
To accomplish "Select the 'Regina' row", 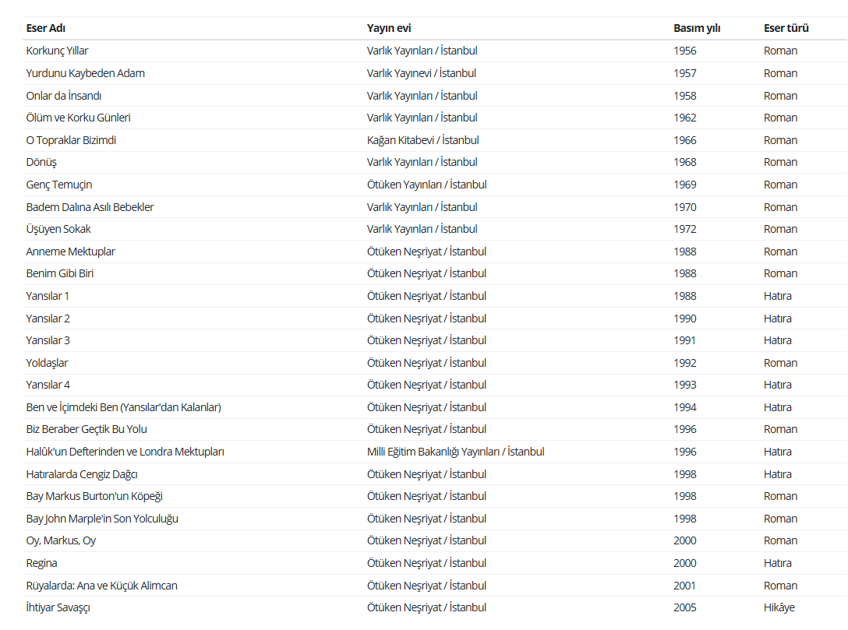I will [435, 563].
